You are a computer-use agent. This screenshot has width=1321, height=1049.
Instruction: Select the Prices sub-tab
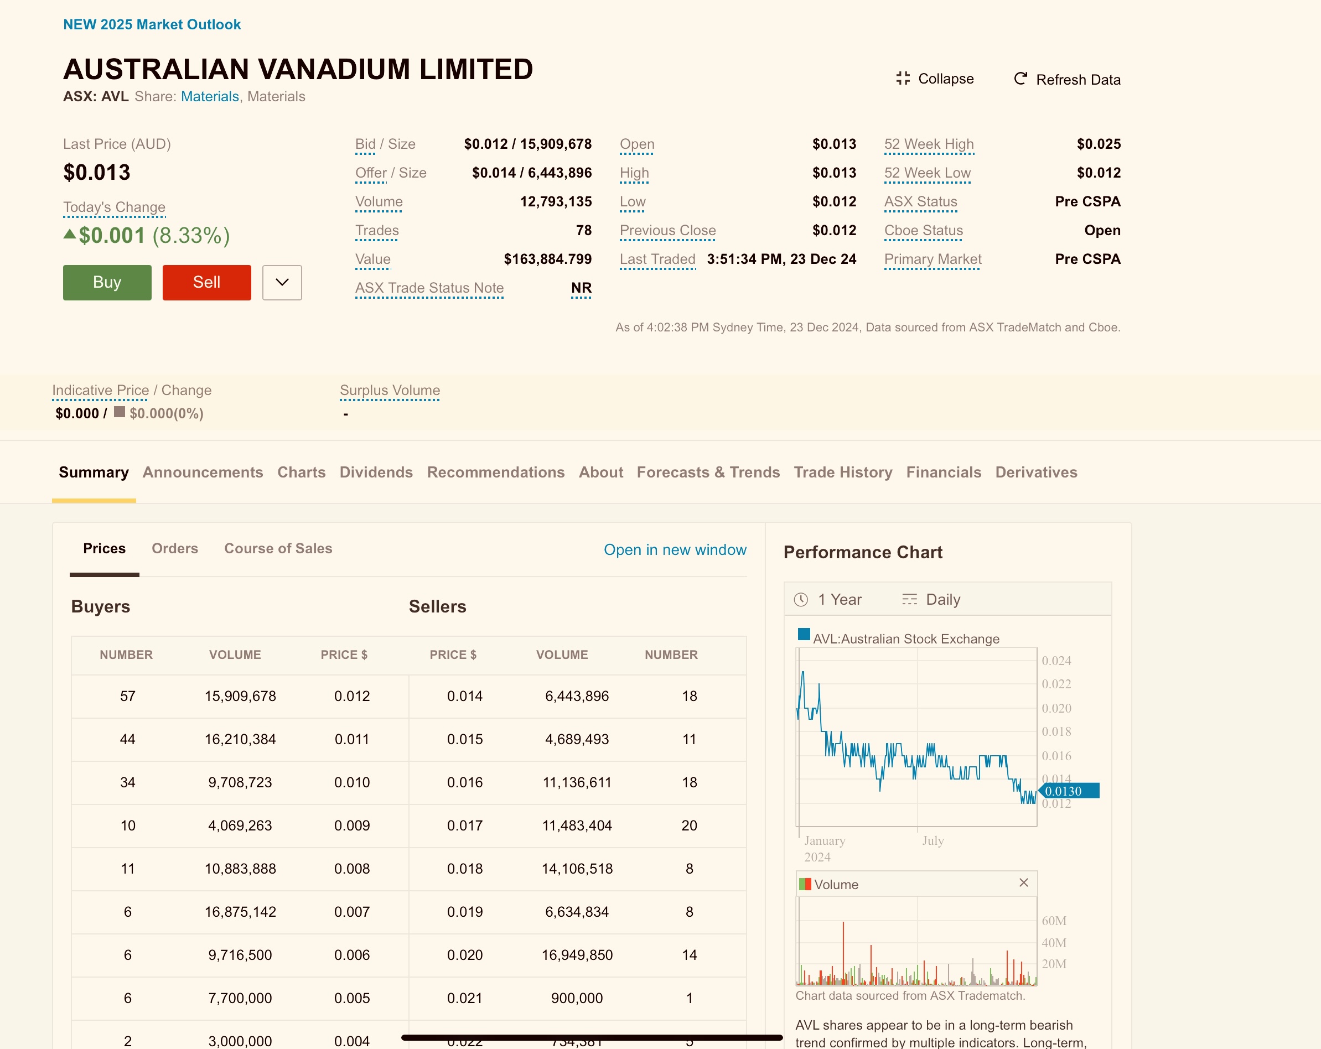click(104, 549)
